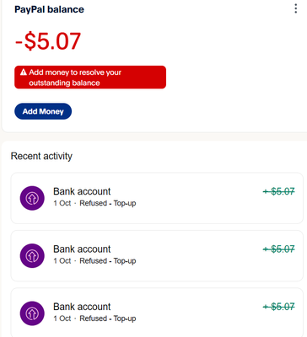
Task: Click "Refused - Top-up" status on first transaction
Action: (108, 203)
